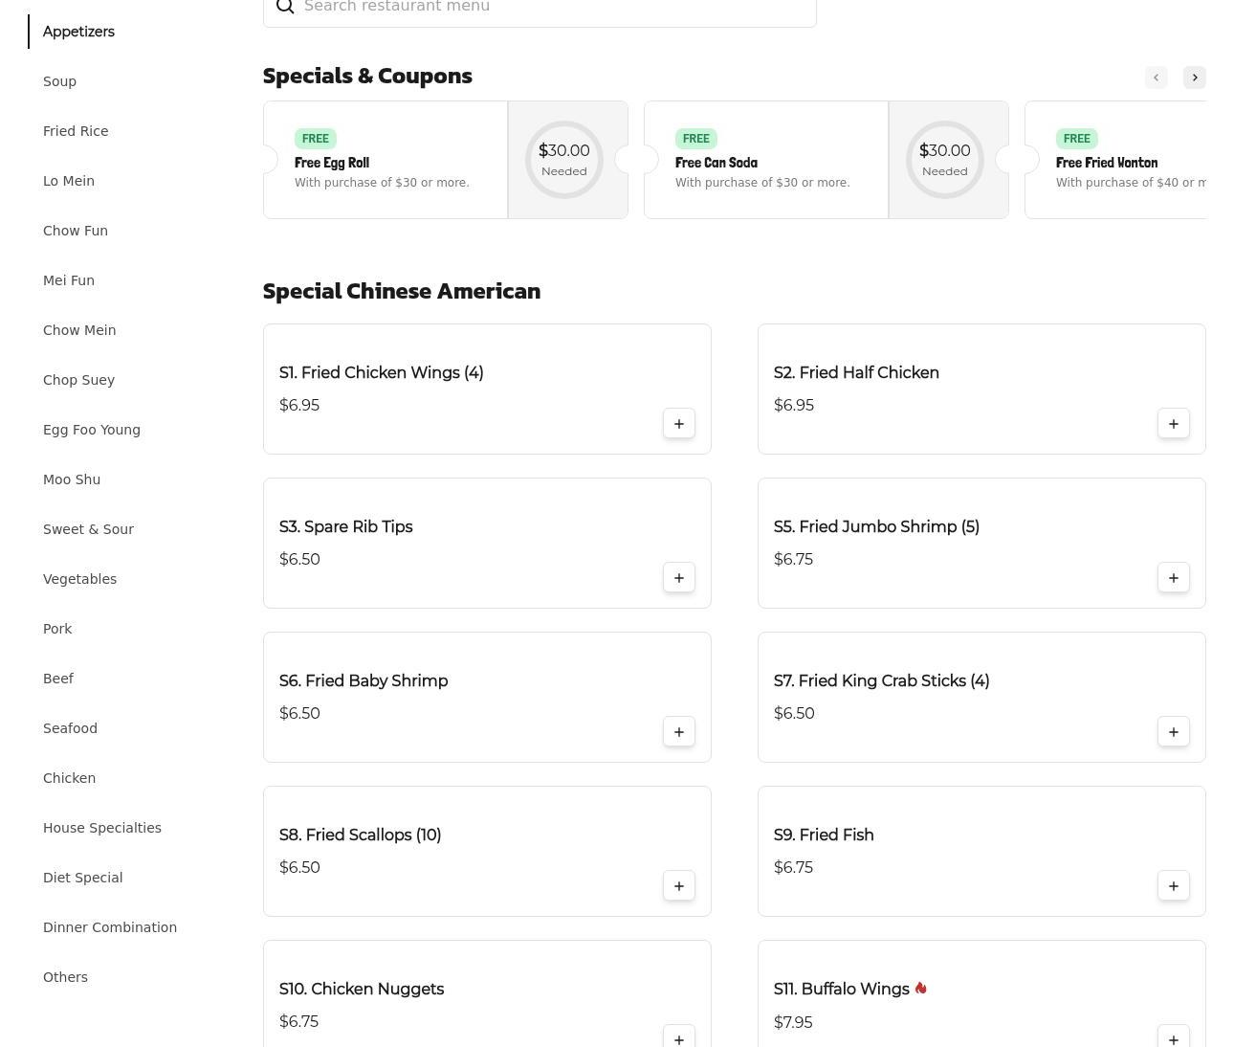Image resolution: width=1234 pixels, height=1047 pixels.
Task: Click plus icon for S9. Fried Fish
Action: pos(1173,886)
